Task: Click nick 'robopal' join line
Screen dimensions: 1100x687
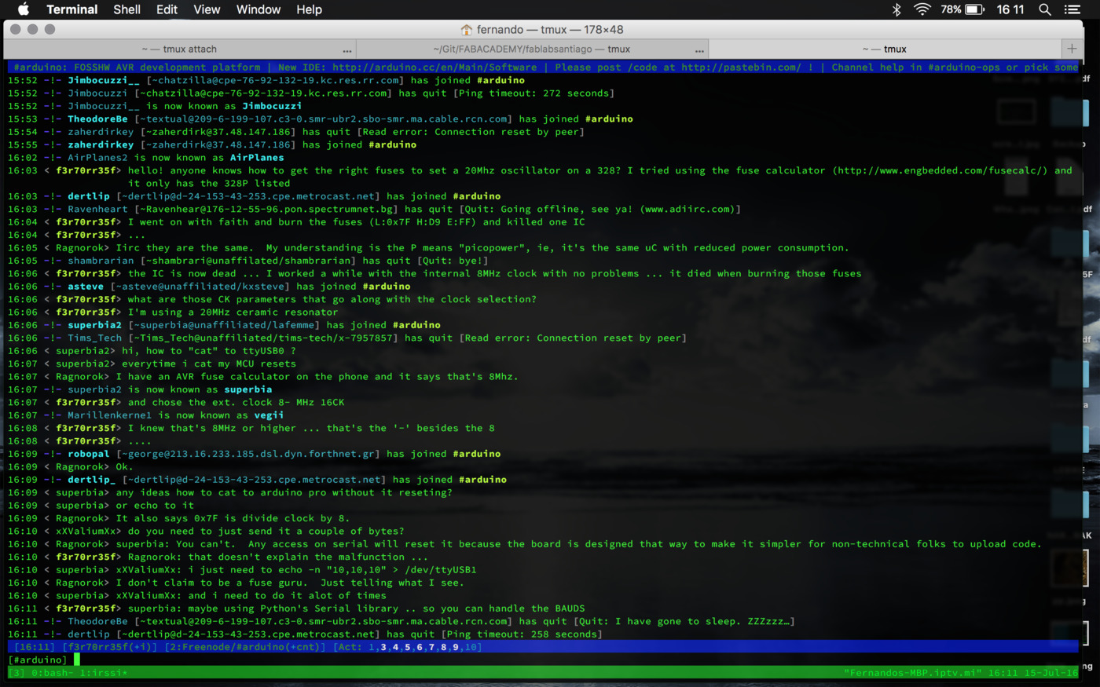Action: pyautogui.click(x=89, y=454)
